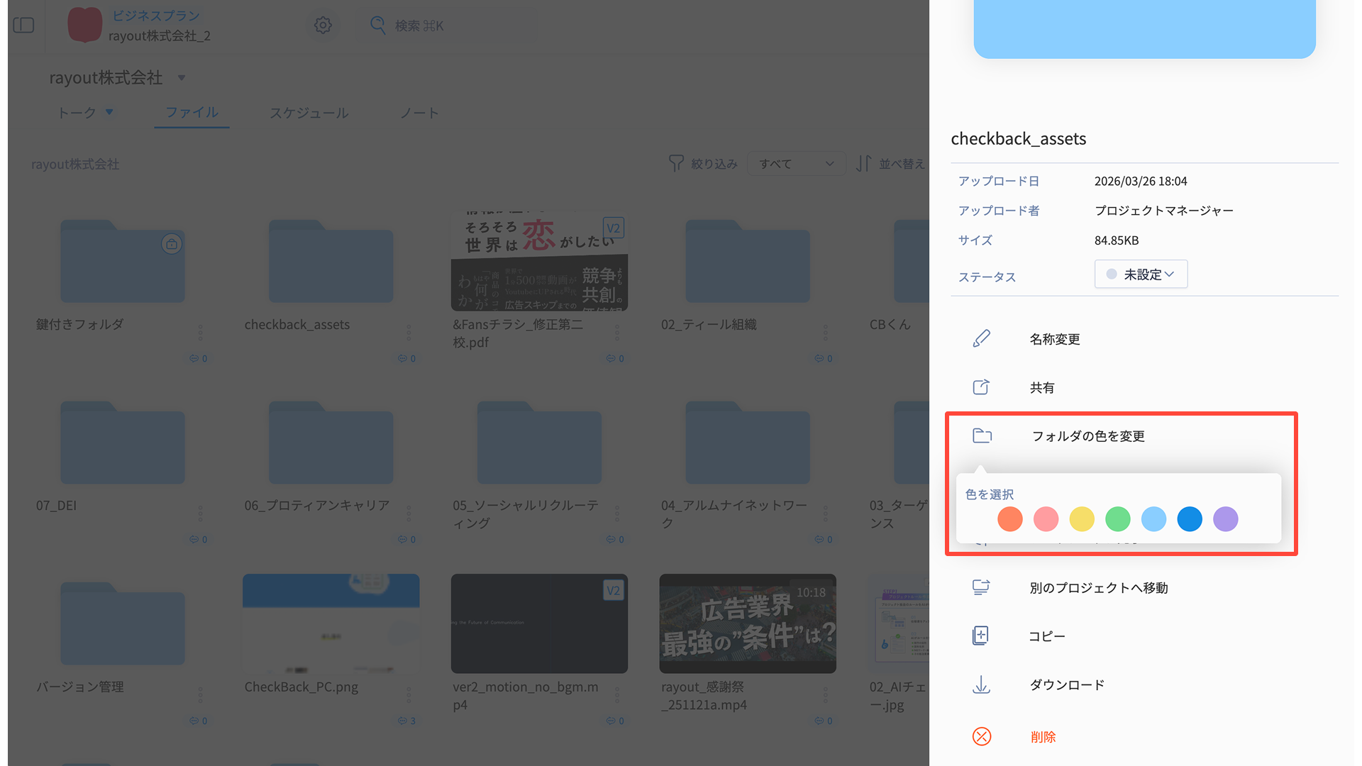Switch to the スケジュール tab
The height and width of the screenshot is (766, 1362).
[x=309, y=113]
